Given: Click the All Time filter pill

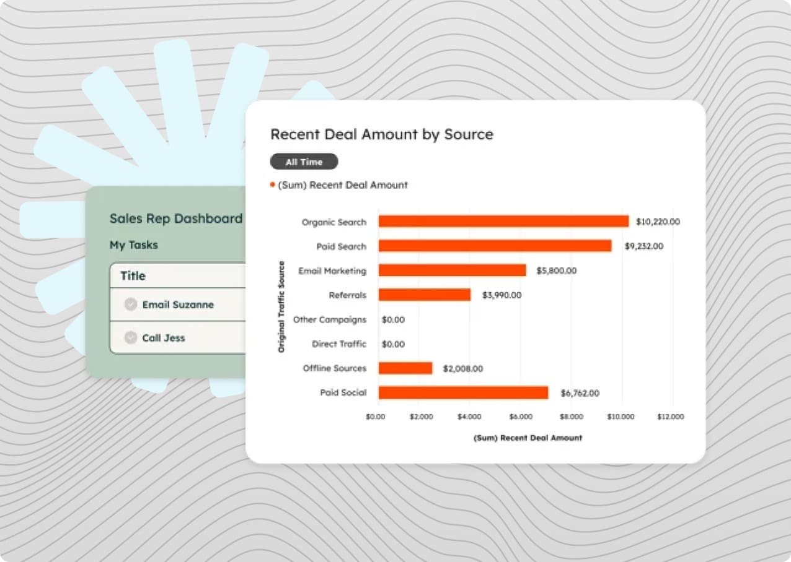Looking at the screenshot, I should tap(304, 162).
